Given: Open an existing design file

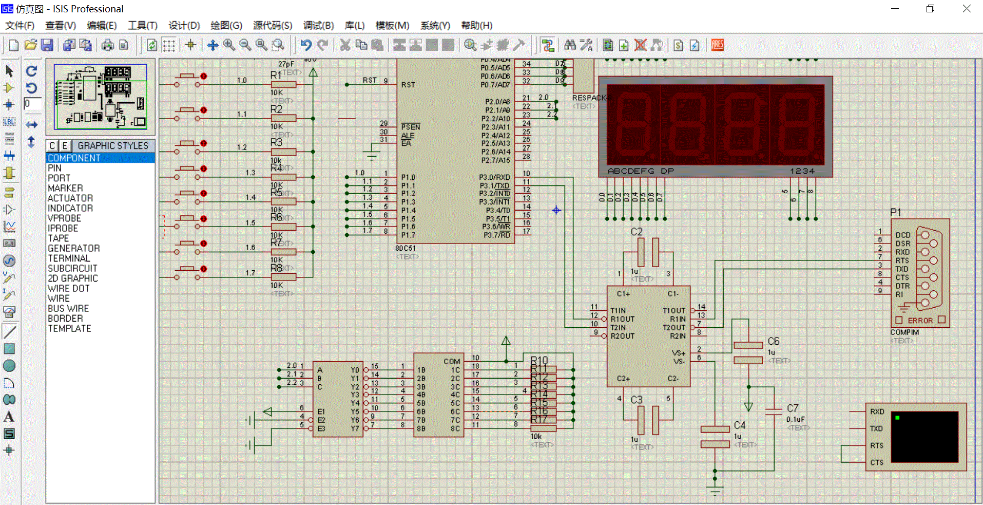Looking at the screenshot, I should [30, 45].
